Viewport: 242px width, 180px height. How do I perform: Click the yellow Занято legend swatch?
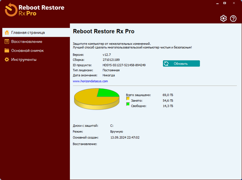click(x=128, y=98)
